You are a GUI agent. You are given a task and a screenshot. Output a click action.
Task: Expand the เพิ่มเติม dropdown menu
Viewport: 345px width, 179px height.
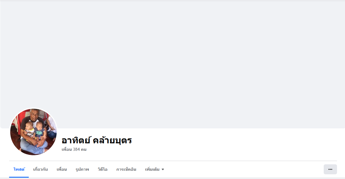pos(155,169)
